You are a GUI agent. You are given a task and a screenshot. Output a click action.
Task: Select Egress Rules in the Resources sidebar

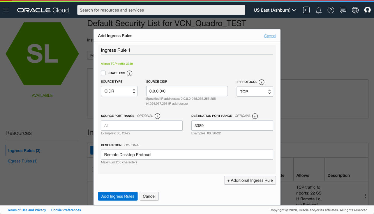[23, 161]
